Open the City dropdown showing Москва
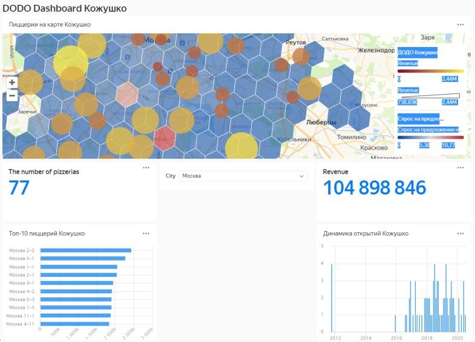The width and height of the screenshot is (475, 342). [x=244, y=176]
